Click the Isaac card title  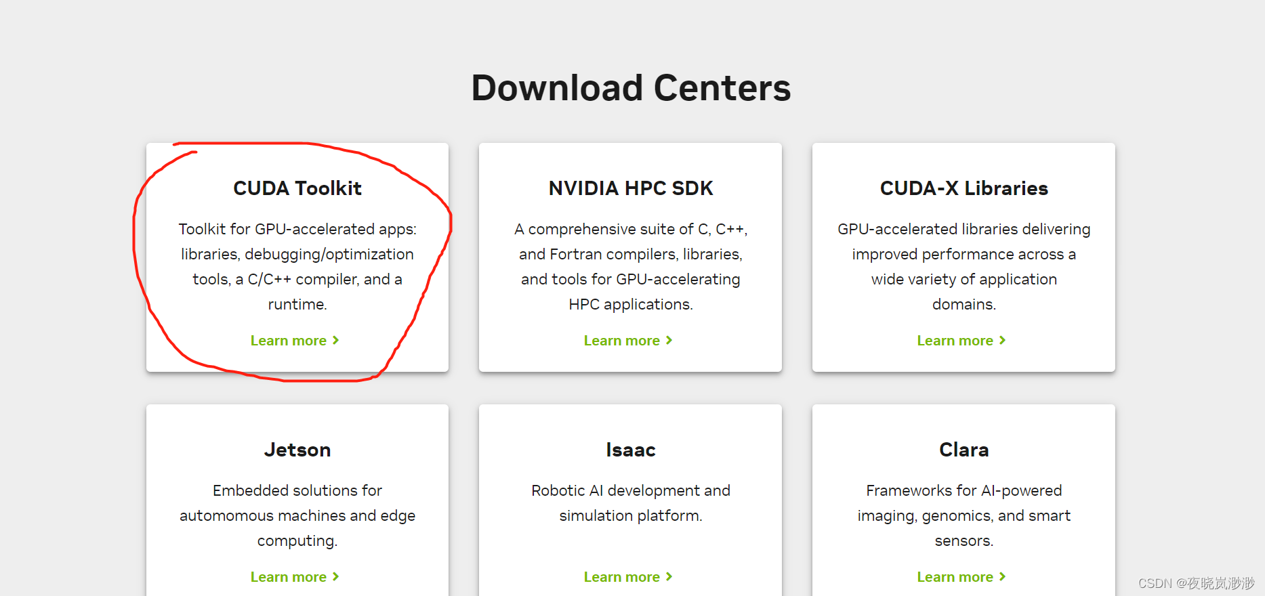coord(631,450)
